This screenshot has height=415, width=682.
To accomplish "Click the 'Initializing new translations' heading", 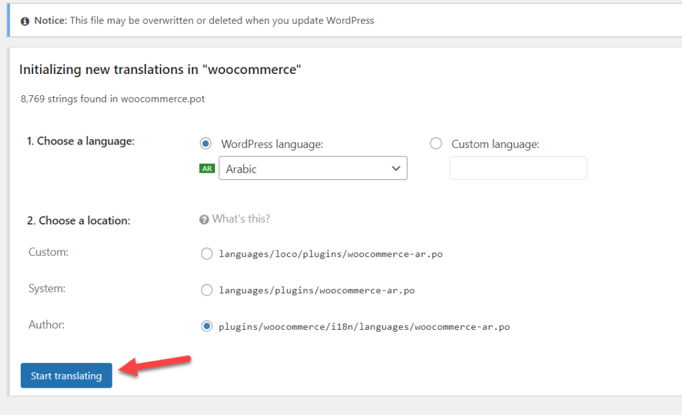I will [160, 69].
